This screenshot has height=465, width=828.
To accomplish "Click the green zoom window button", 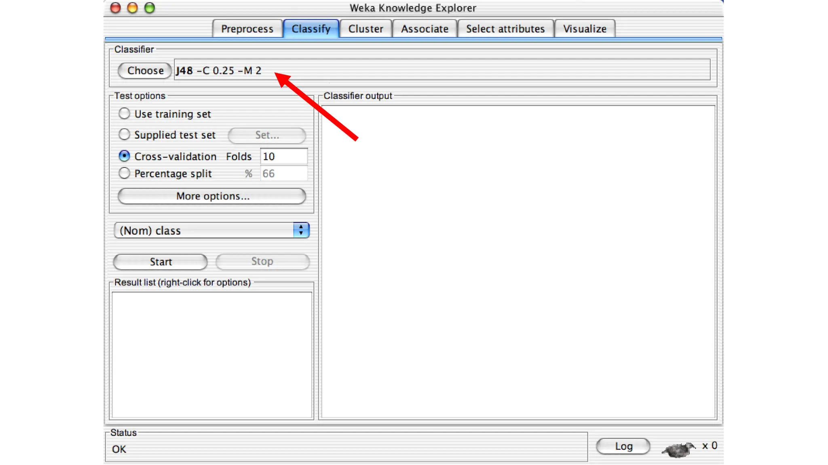I will pyautogui.click(x=150, y=8).
